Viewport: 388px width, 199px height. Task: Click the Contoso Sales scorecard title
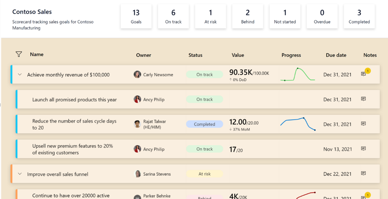pyautogui.click(x=32, y=12)
